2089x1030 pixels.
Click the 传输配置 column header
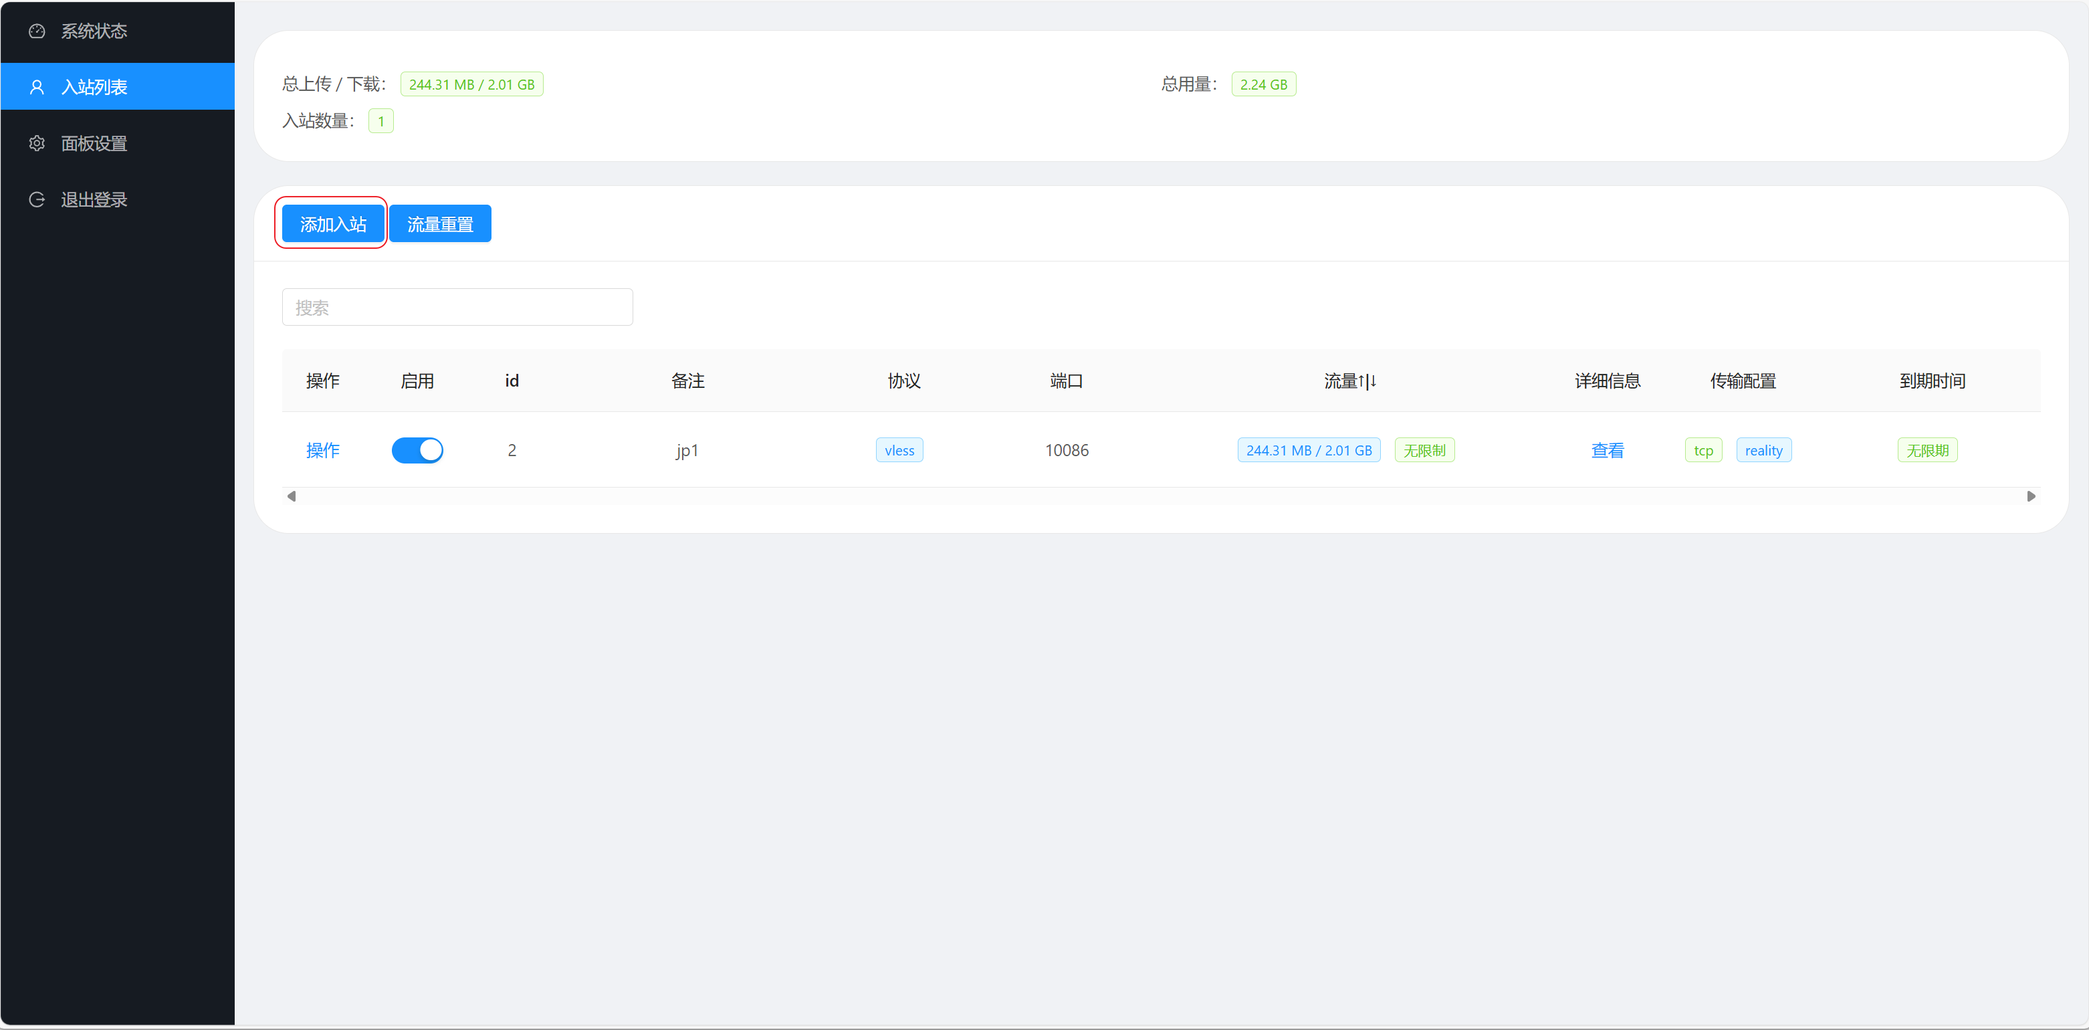point(1743,381)
